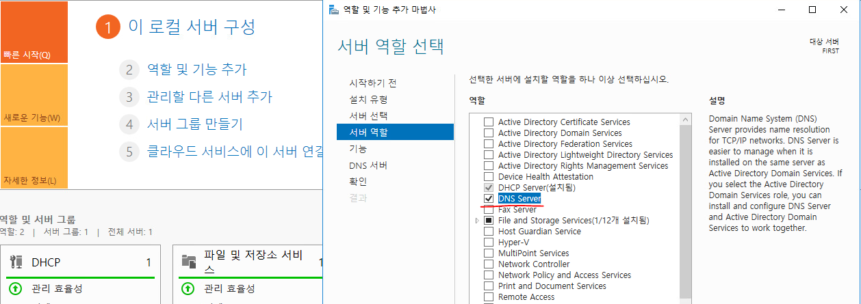This screenshot has height=304, width=861.
Task: Open 서버 그룹 만들기 link
Action: pyautogui.click(x=194, y=124)
